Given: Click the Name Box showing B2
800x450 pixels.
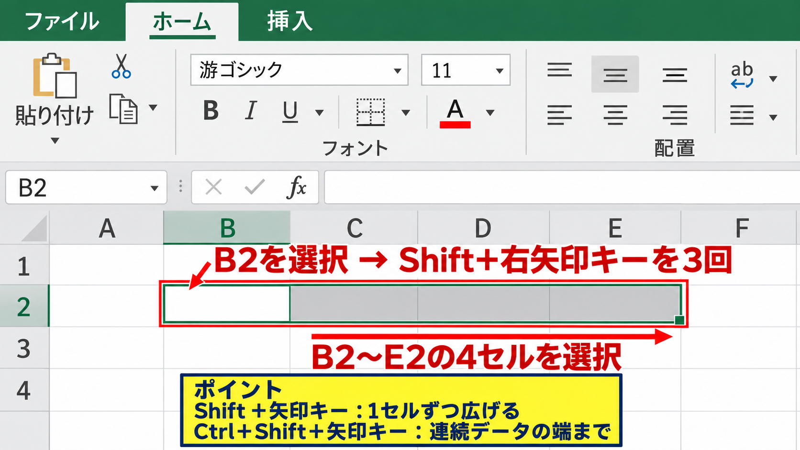Looking at the screenshot, I should (86, 187).
